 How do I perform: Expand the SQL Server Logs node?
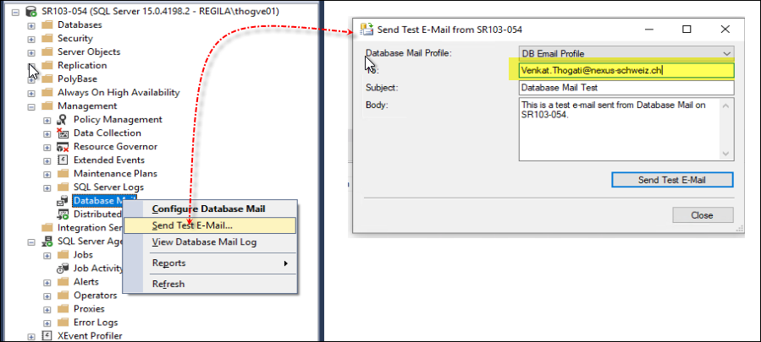[47, 187]
